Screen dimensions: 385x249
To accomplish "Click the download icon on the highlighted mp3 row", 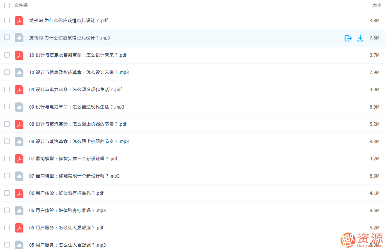I will tap(360, 38).
